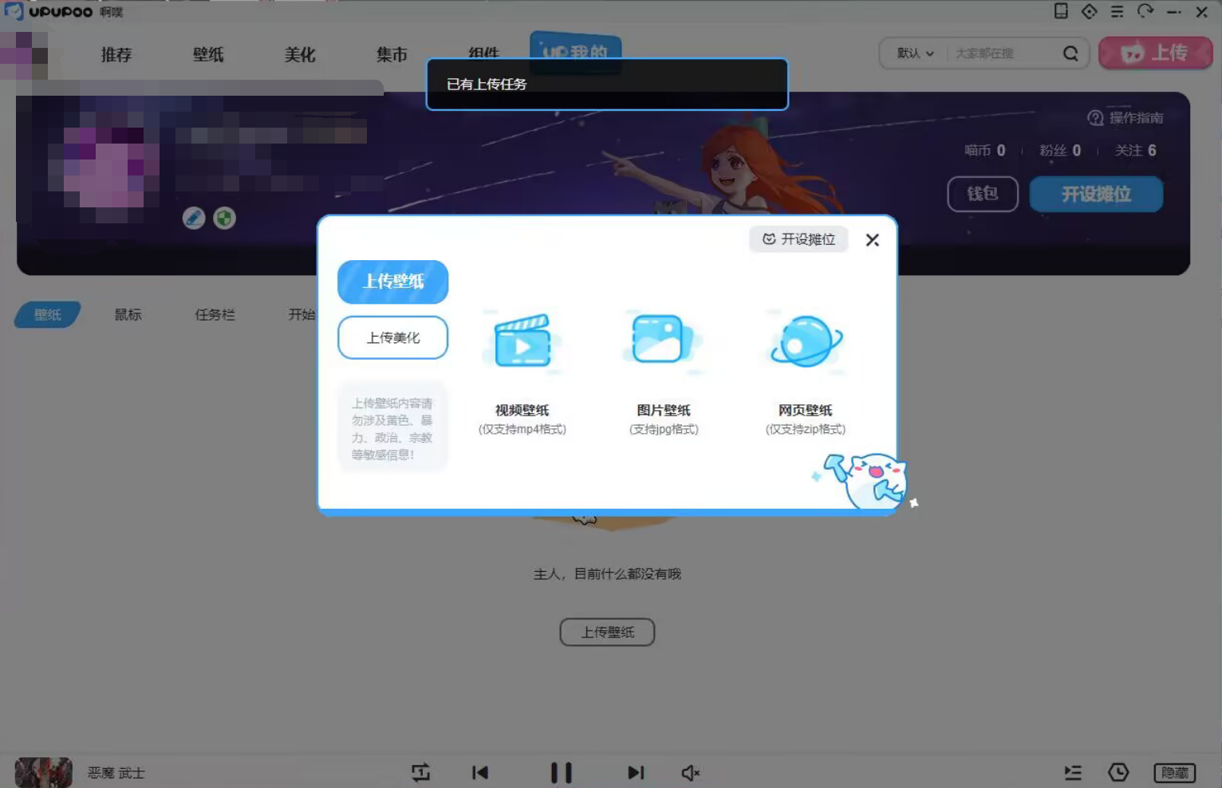The width and height of the screenshot is (1222, 788).
Task: Toggle the loop playback mode
Action: pyautogui.click(x=420, y=772)
